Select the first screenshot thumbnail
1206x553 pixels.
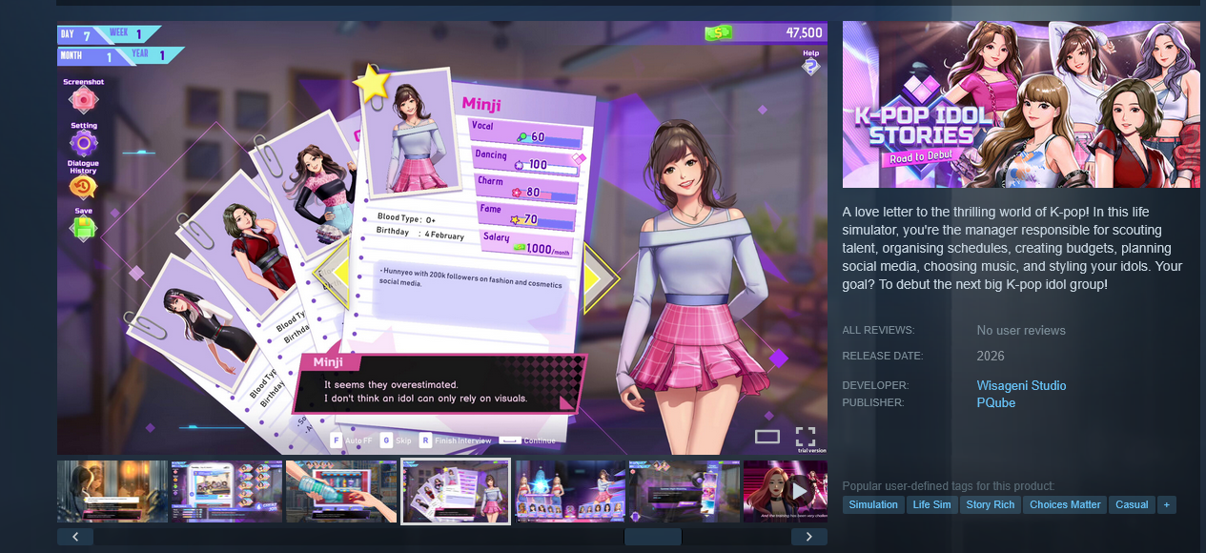(x=112, y=491)
